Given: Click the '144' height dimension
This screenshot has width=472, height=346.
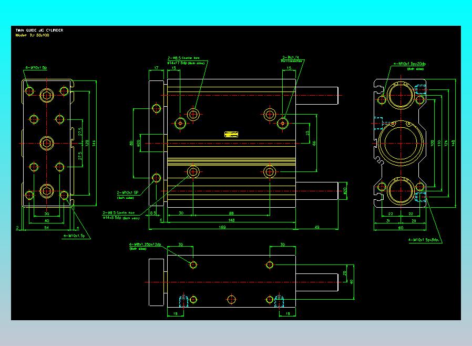Looking at the screenshot, I should [94, 144].
